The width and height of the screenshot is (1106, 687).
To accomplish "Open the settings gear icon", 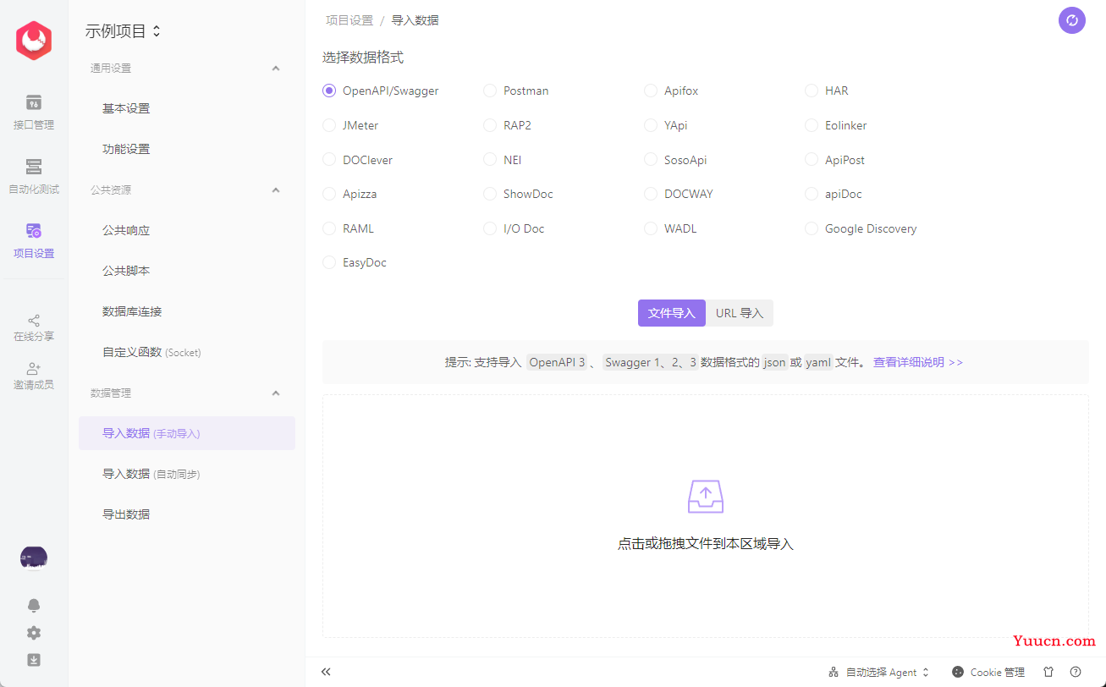I will [34, 633].
